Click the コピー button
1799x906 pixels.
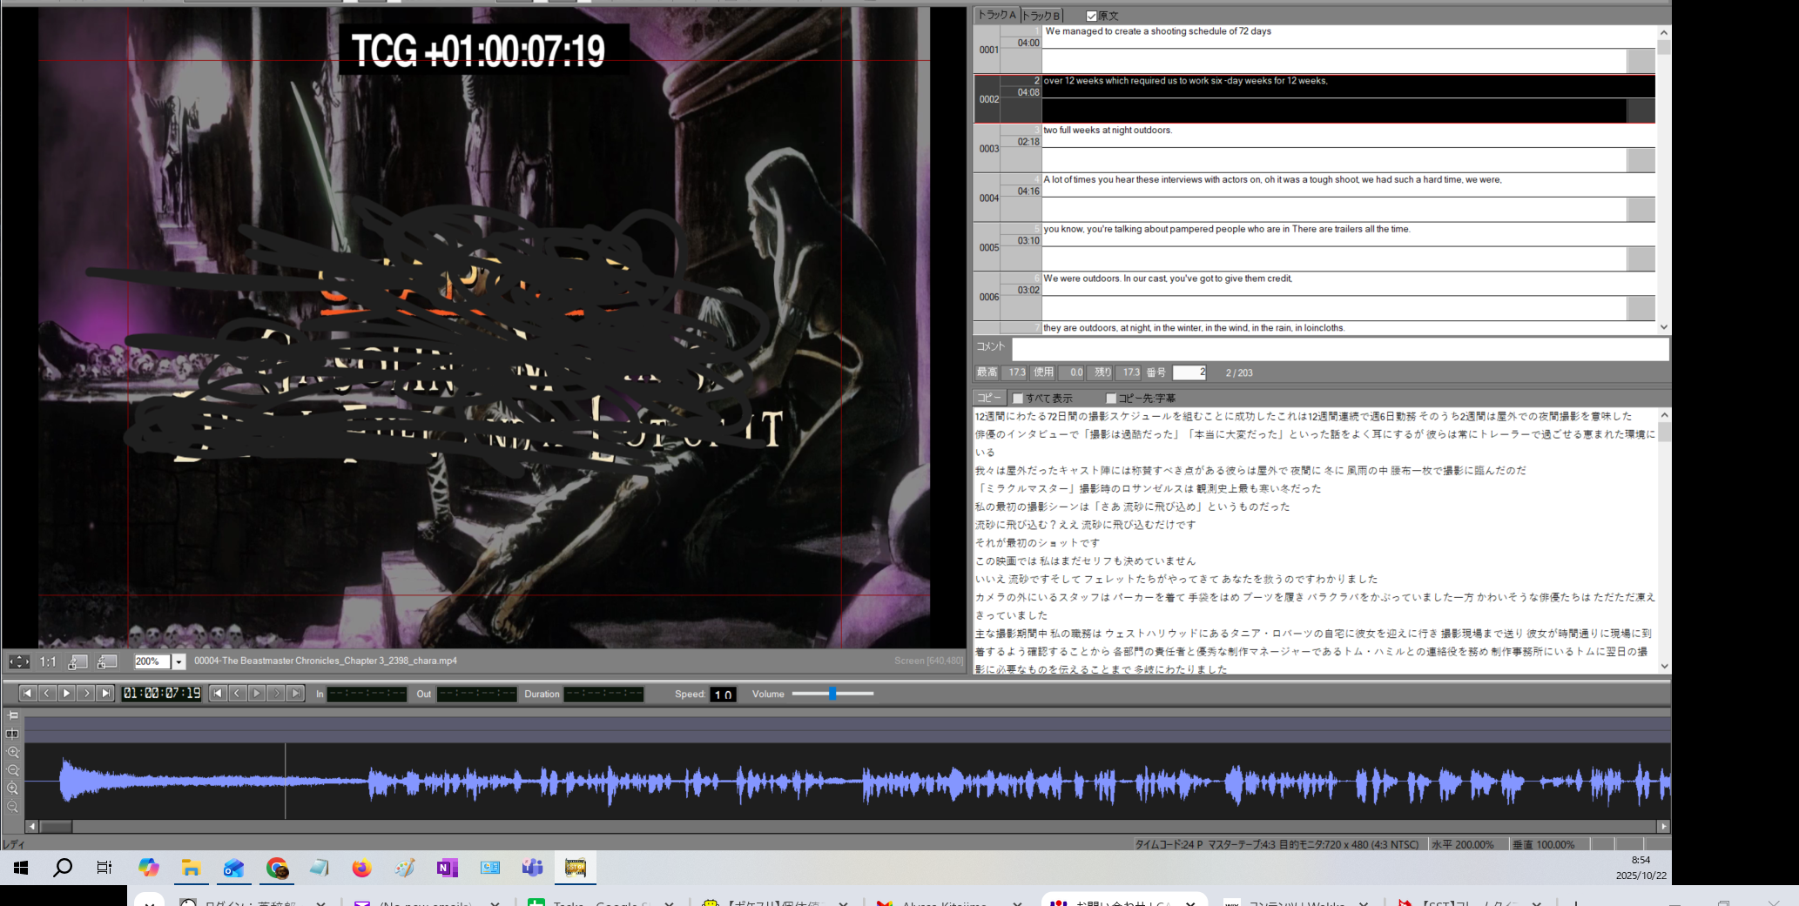point(987,398)
